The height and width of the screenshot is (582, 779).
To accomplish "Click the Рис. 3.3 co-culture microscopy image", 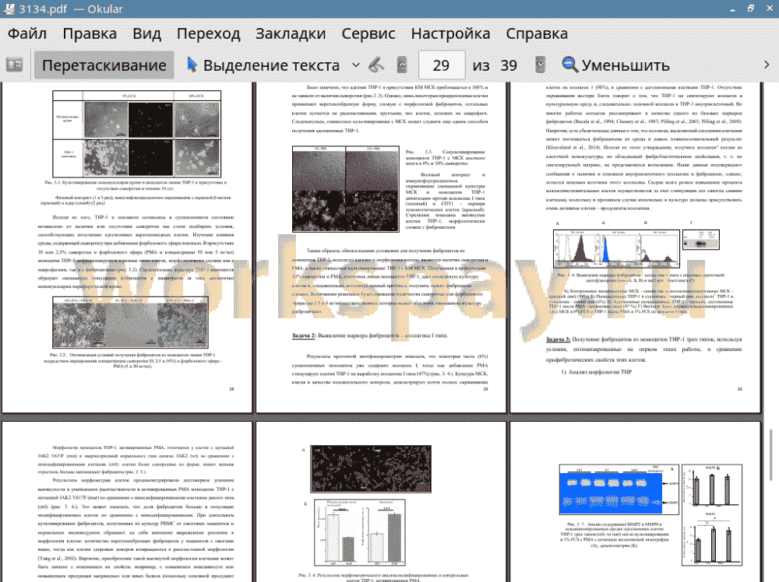I will (346, 189).
